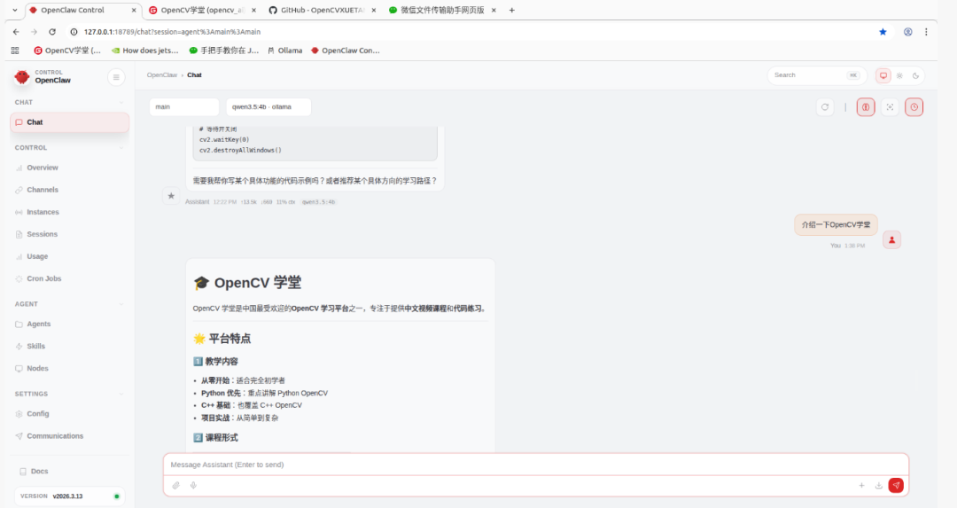Open a new browser tab
Screen dimensions: 957x508
(511, 11)
